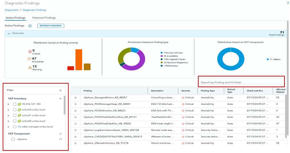Screen dimensions: 290x153
Task: Expand details for vSphere_StoragevMotion_KB_88957 row
Action: click(76, 98)
